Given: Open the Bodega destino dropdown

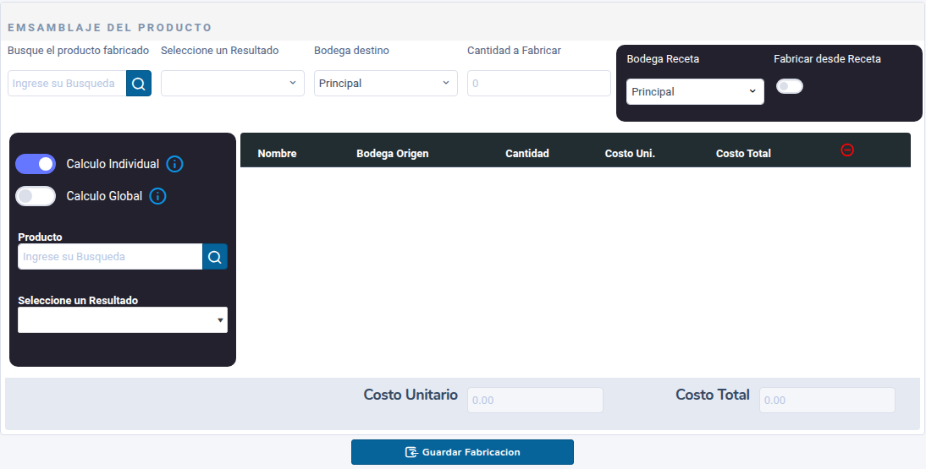Looking at the screenshot, I should click(386, 83).
